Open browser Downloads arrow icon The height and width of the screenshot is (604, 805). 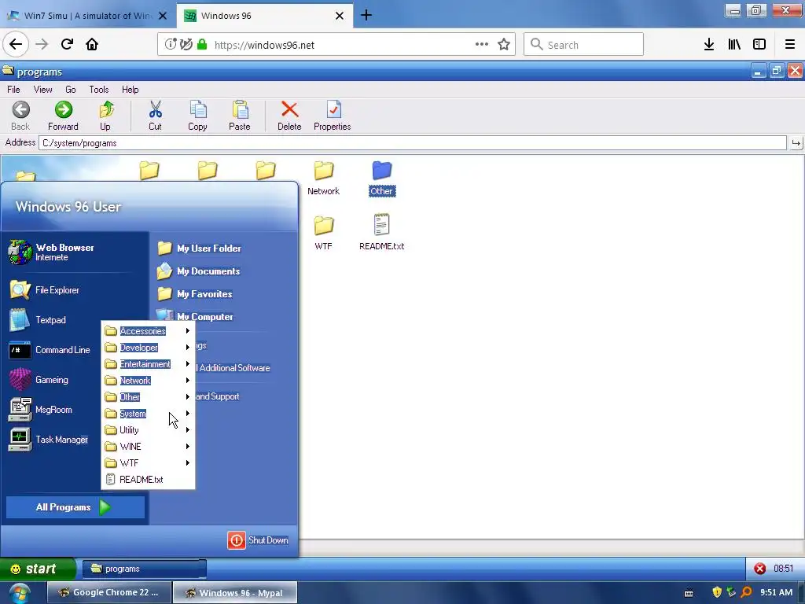[709, 45]
